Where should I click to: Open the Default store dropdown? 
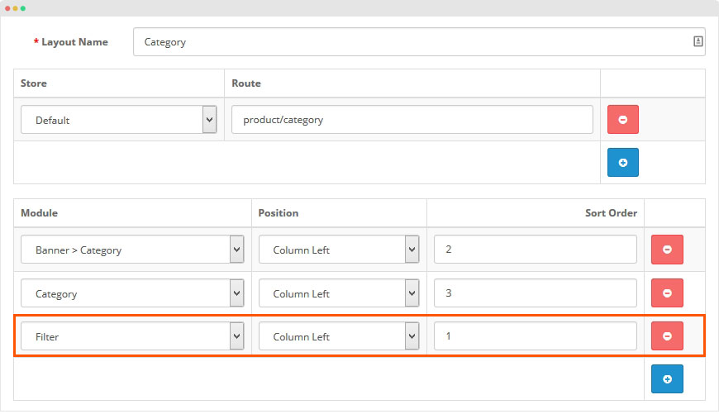pos(118,120)
